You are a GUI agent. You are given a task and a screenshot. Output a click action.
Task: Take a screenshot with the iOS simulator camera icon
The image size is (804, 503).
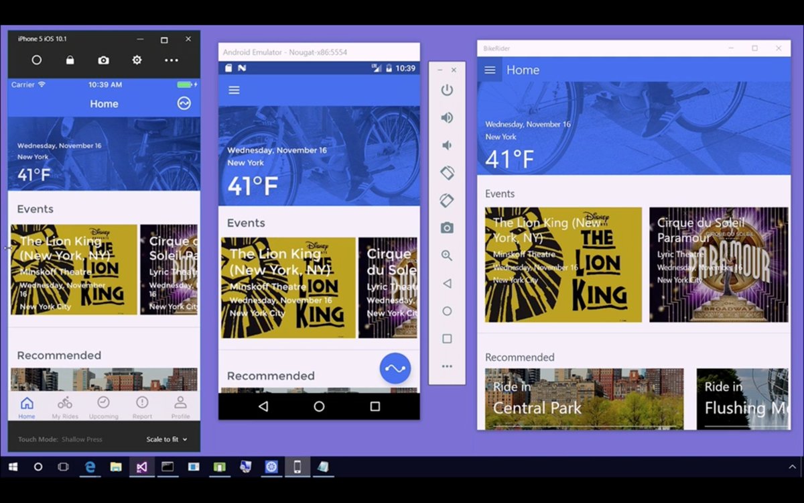coord(103,60)
